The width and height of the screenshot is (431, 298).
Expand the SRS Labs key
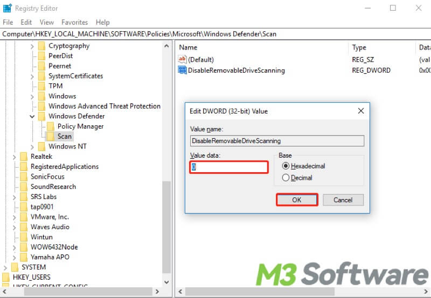click(x=15, y=197)
